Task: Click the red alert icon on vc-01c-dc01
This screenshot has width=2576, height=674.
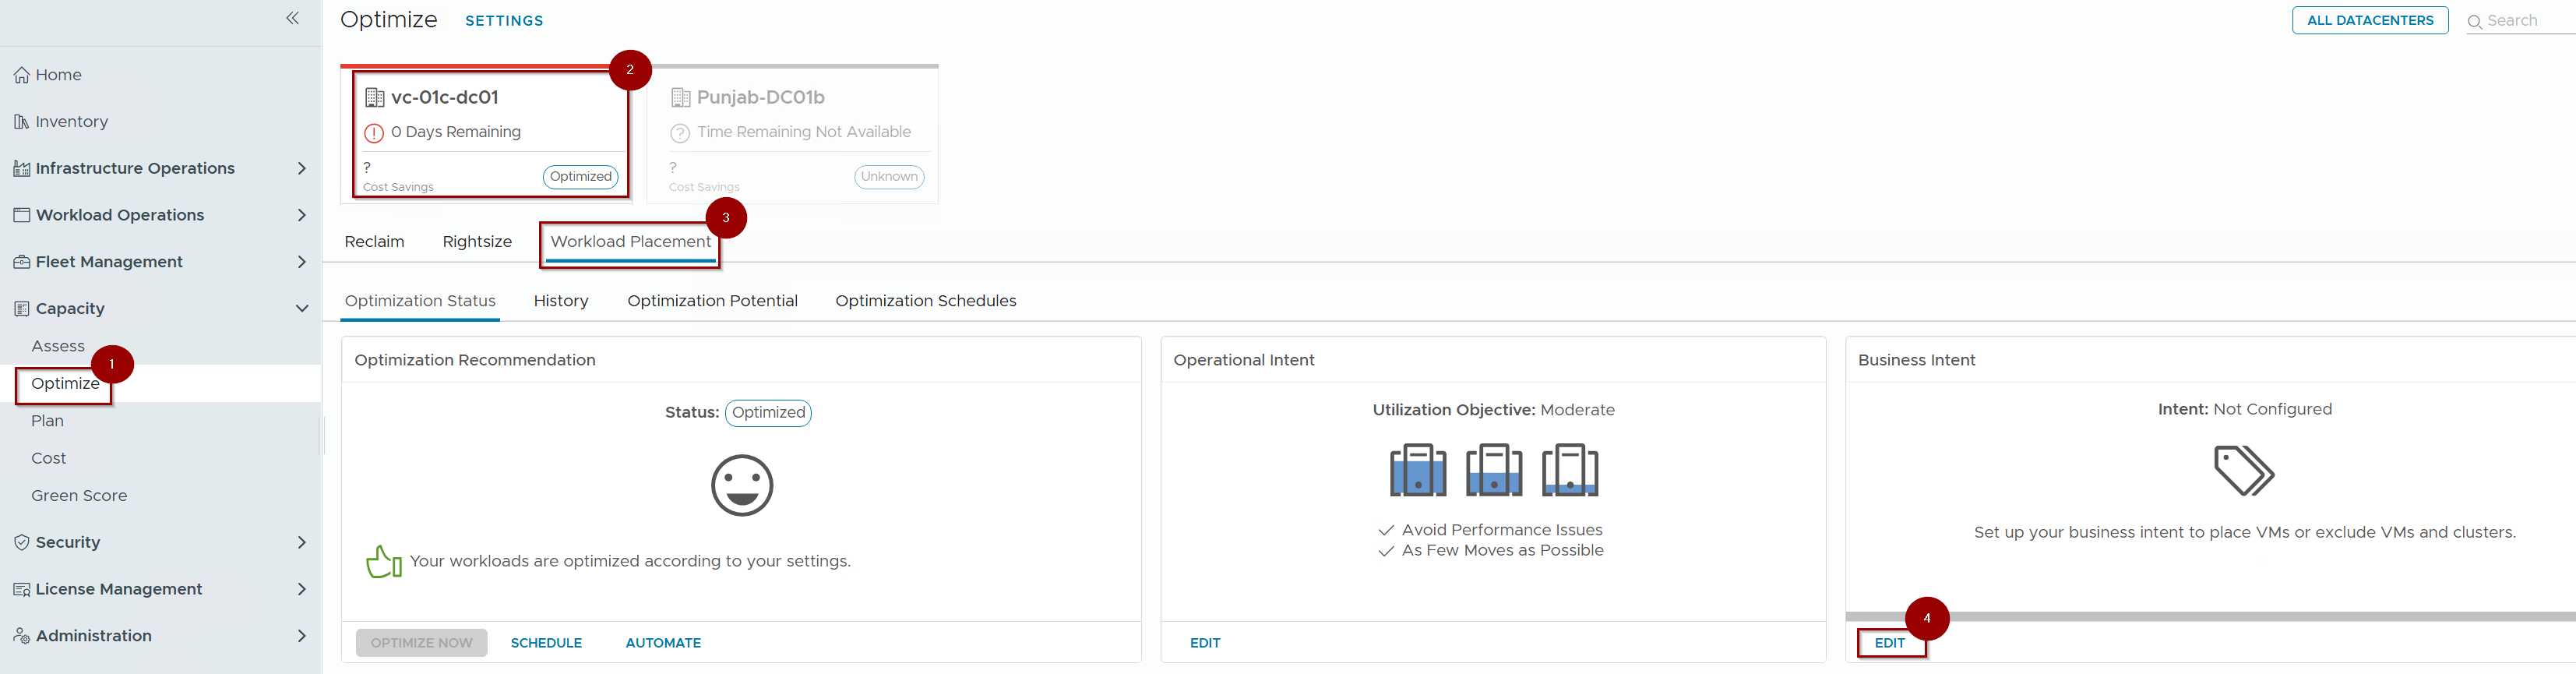Action: coord(374,133)
